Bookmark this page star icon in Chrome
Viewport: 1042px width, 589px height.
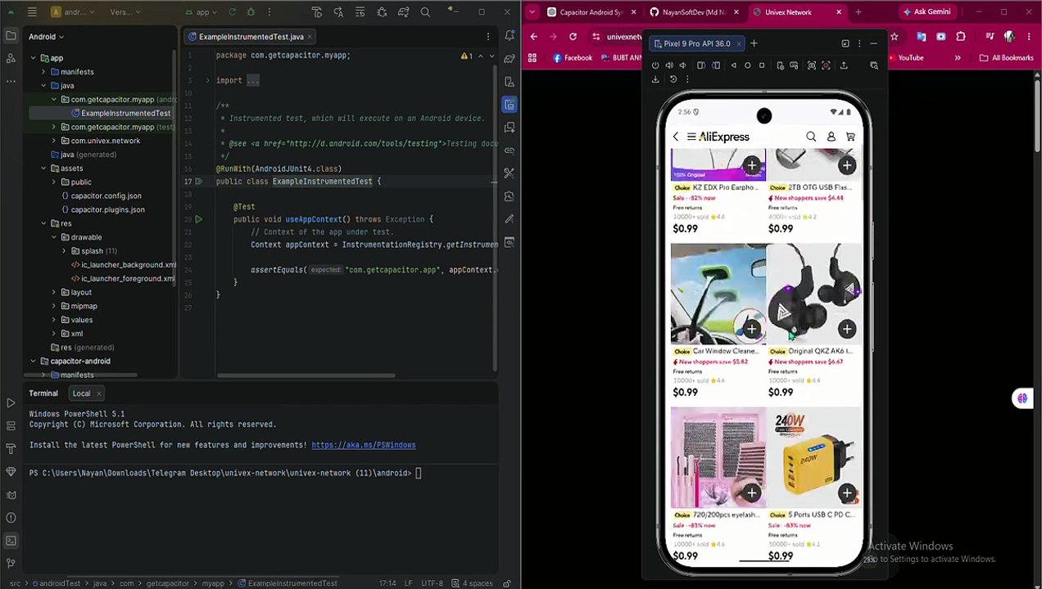894,37
